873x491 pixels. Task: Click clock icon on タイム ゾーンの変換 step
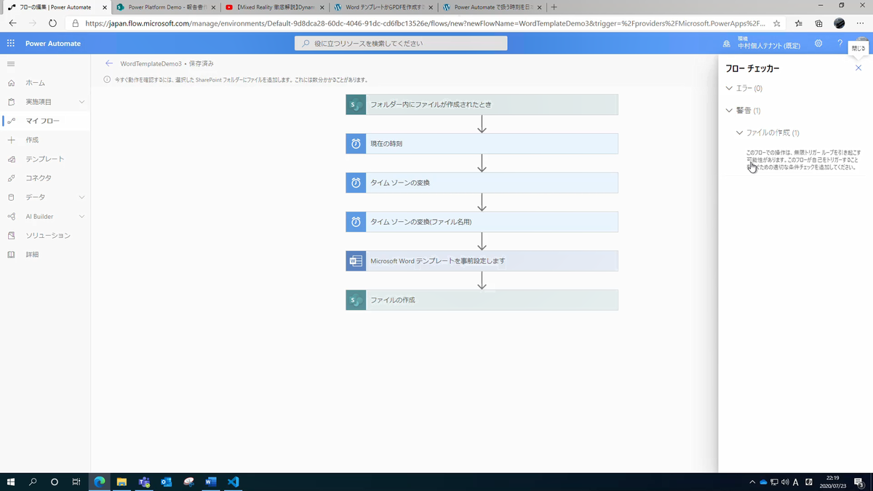coord(356,183)
